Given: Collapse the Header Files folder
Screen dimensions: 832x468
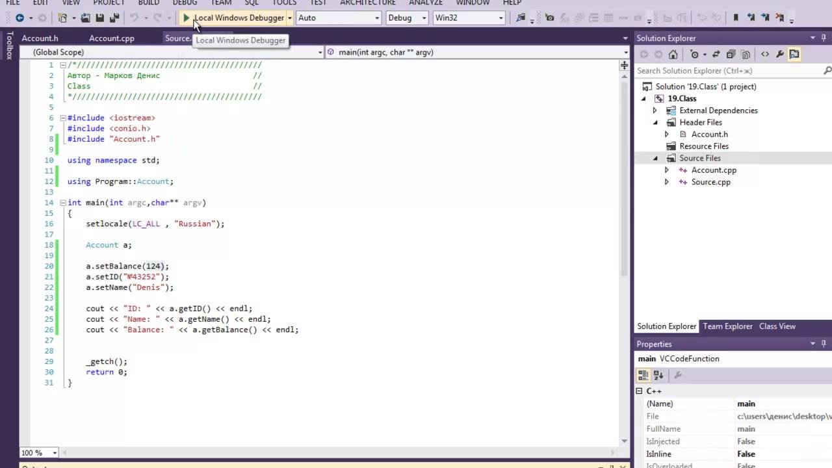Looking at the screenshot, I should click(655, 122).
